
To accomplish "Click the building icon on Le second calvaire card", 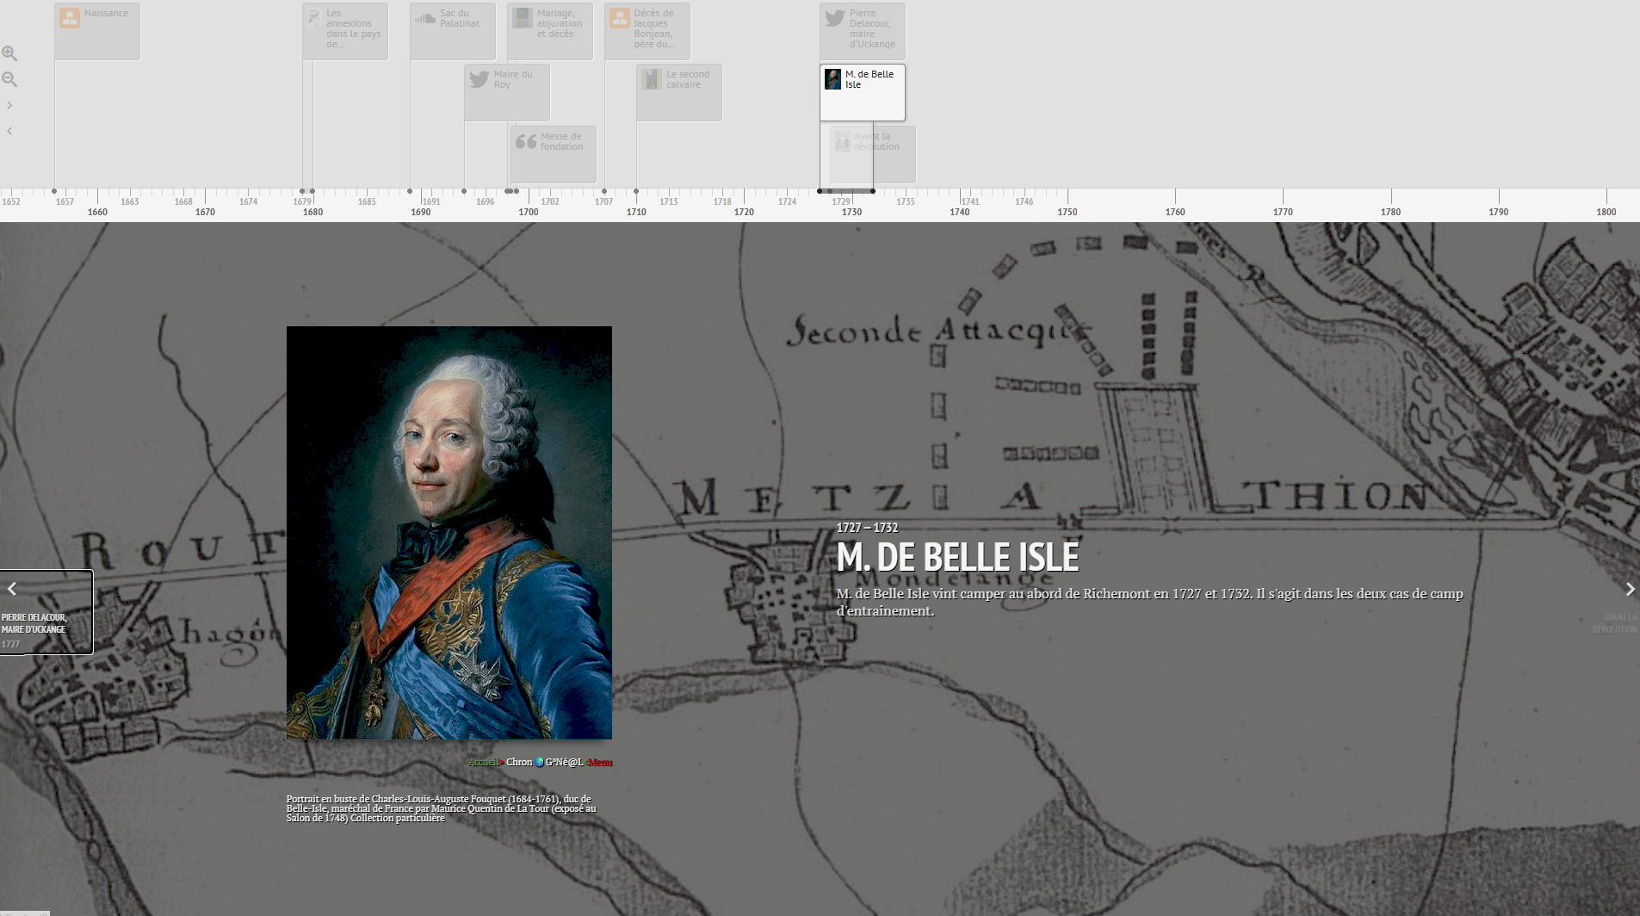I will 651,78.
